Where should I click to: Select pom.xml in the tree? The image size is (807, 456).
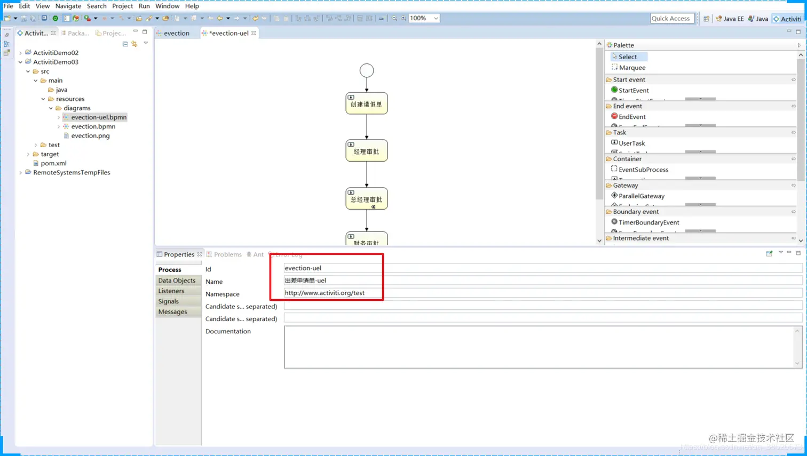(x=50, y=163)
